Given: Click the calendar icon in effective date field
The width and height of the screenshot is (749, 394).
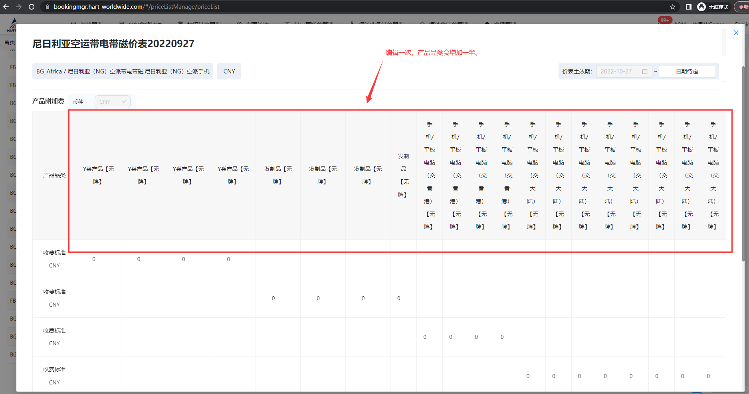Looking at the screenshot, I should click(644, 71).
